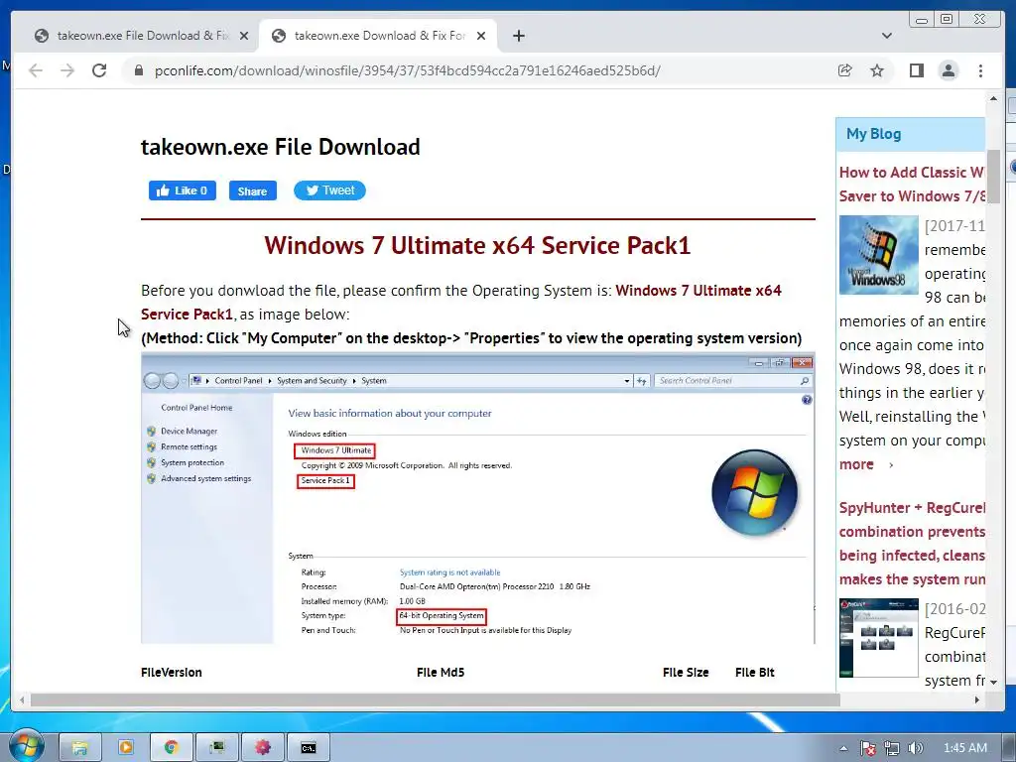This screenshot has width=1016, height=762.
Task: Open the Chrome profile menu
Action: [x=949, y=70]
